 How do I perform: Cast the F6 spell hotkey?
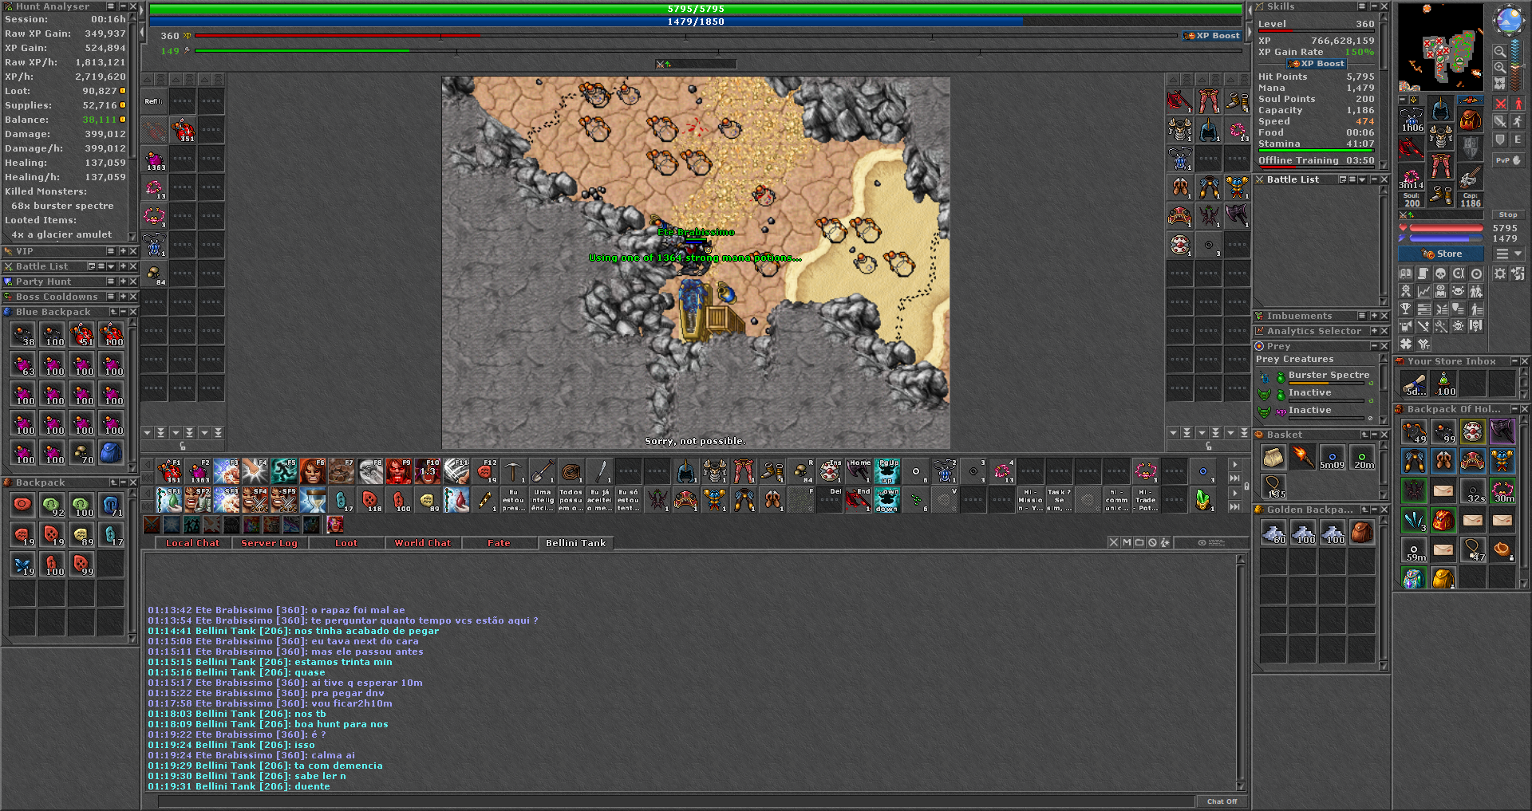[x=313, y=471]
